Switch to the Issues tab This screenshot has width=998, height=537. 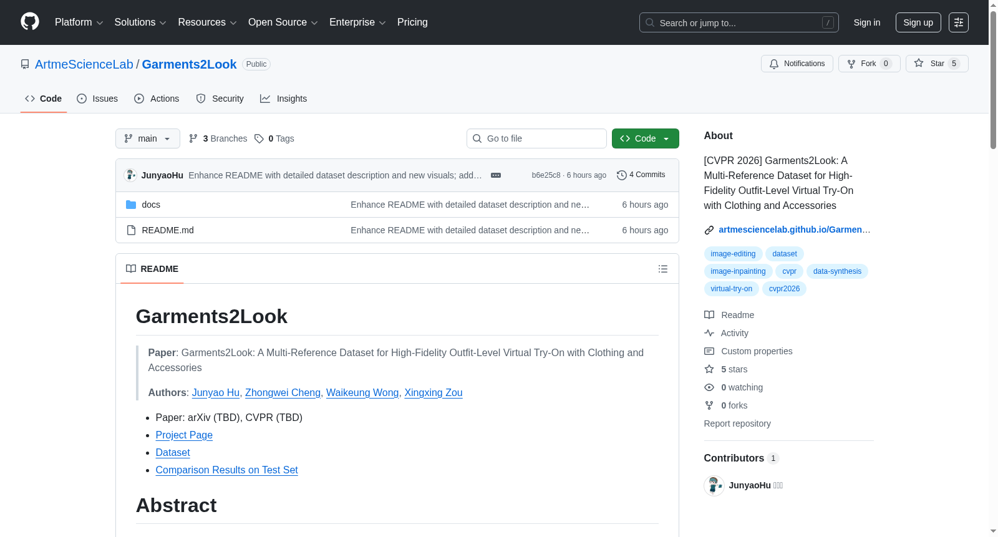point(97,99)
